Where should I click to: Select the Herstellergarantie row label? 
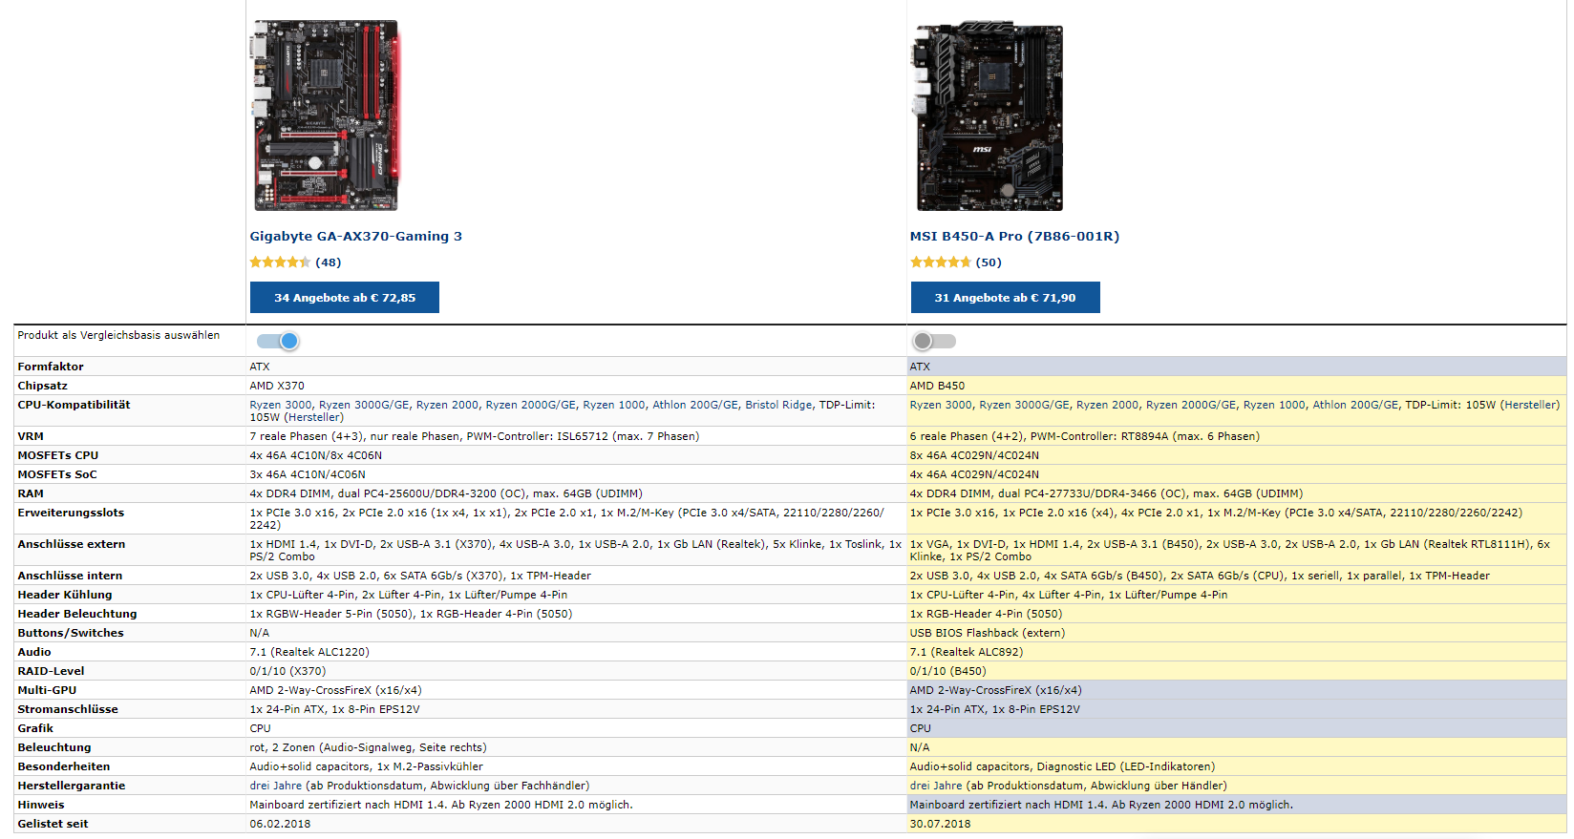[x=72, y=786]
